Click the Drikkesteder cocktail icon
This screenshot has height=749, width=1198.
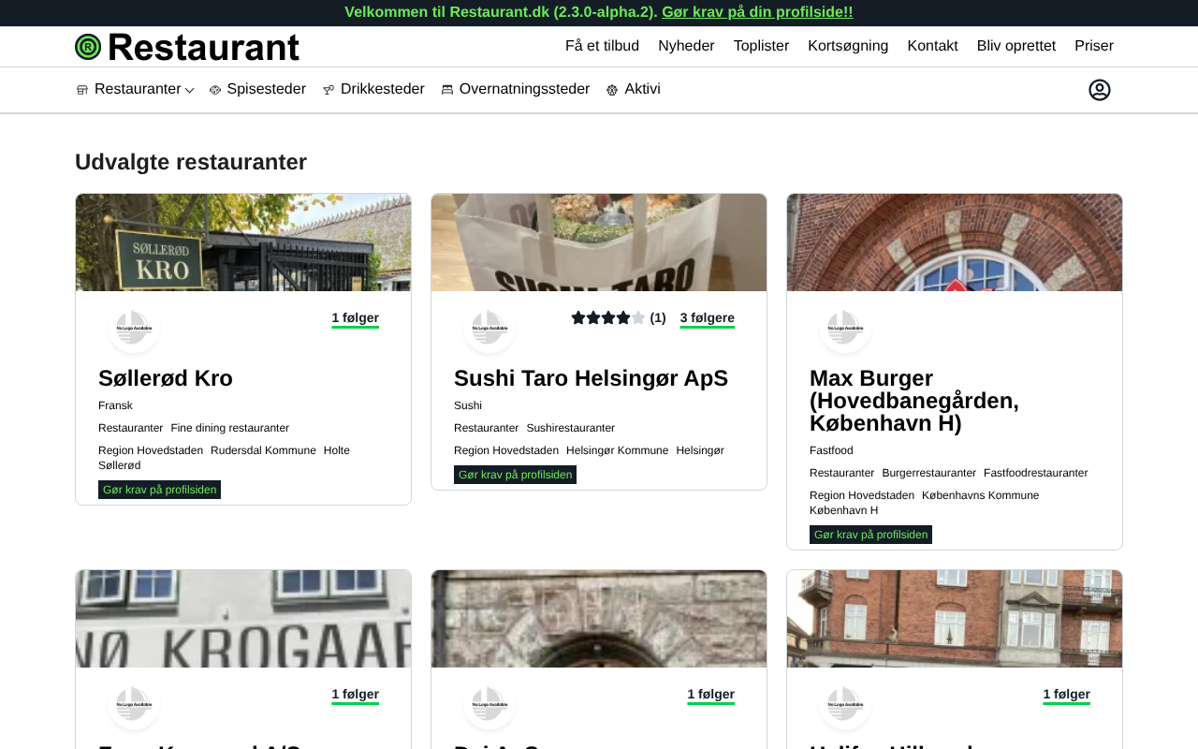[329, 90]
